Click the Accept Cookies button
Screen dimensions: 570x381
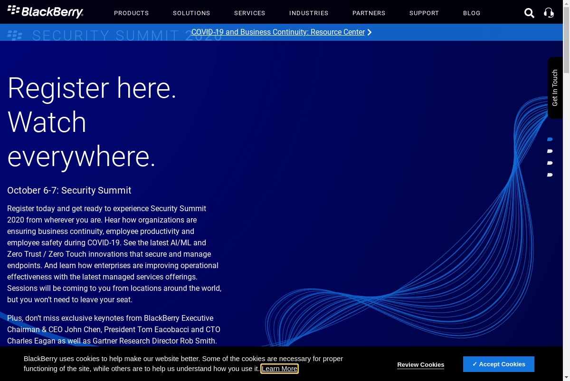point(499,364)
